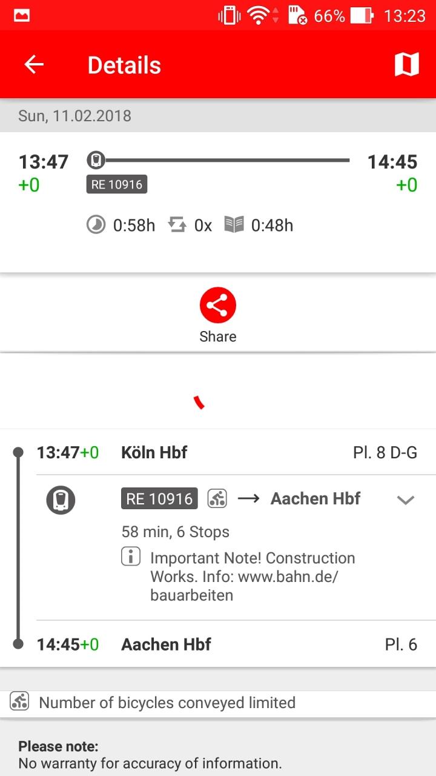Expand the RE 10916 stops list
The width and height of the screenshot is (436, 776).
(405, 500)
